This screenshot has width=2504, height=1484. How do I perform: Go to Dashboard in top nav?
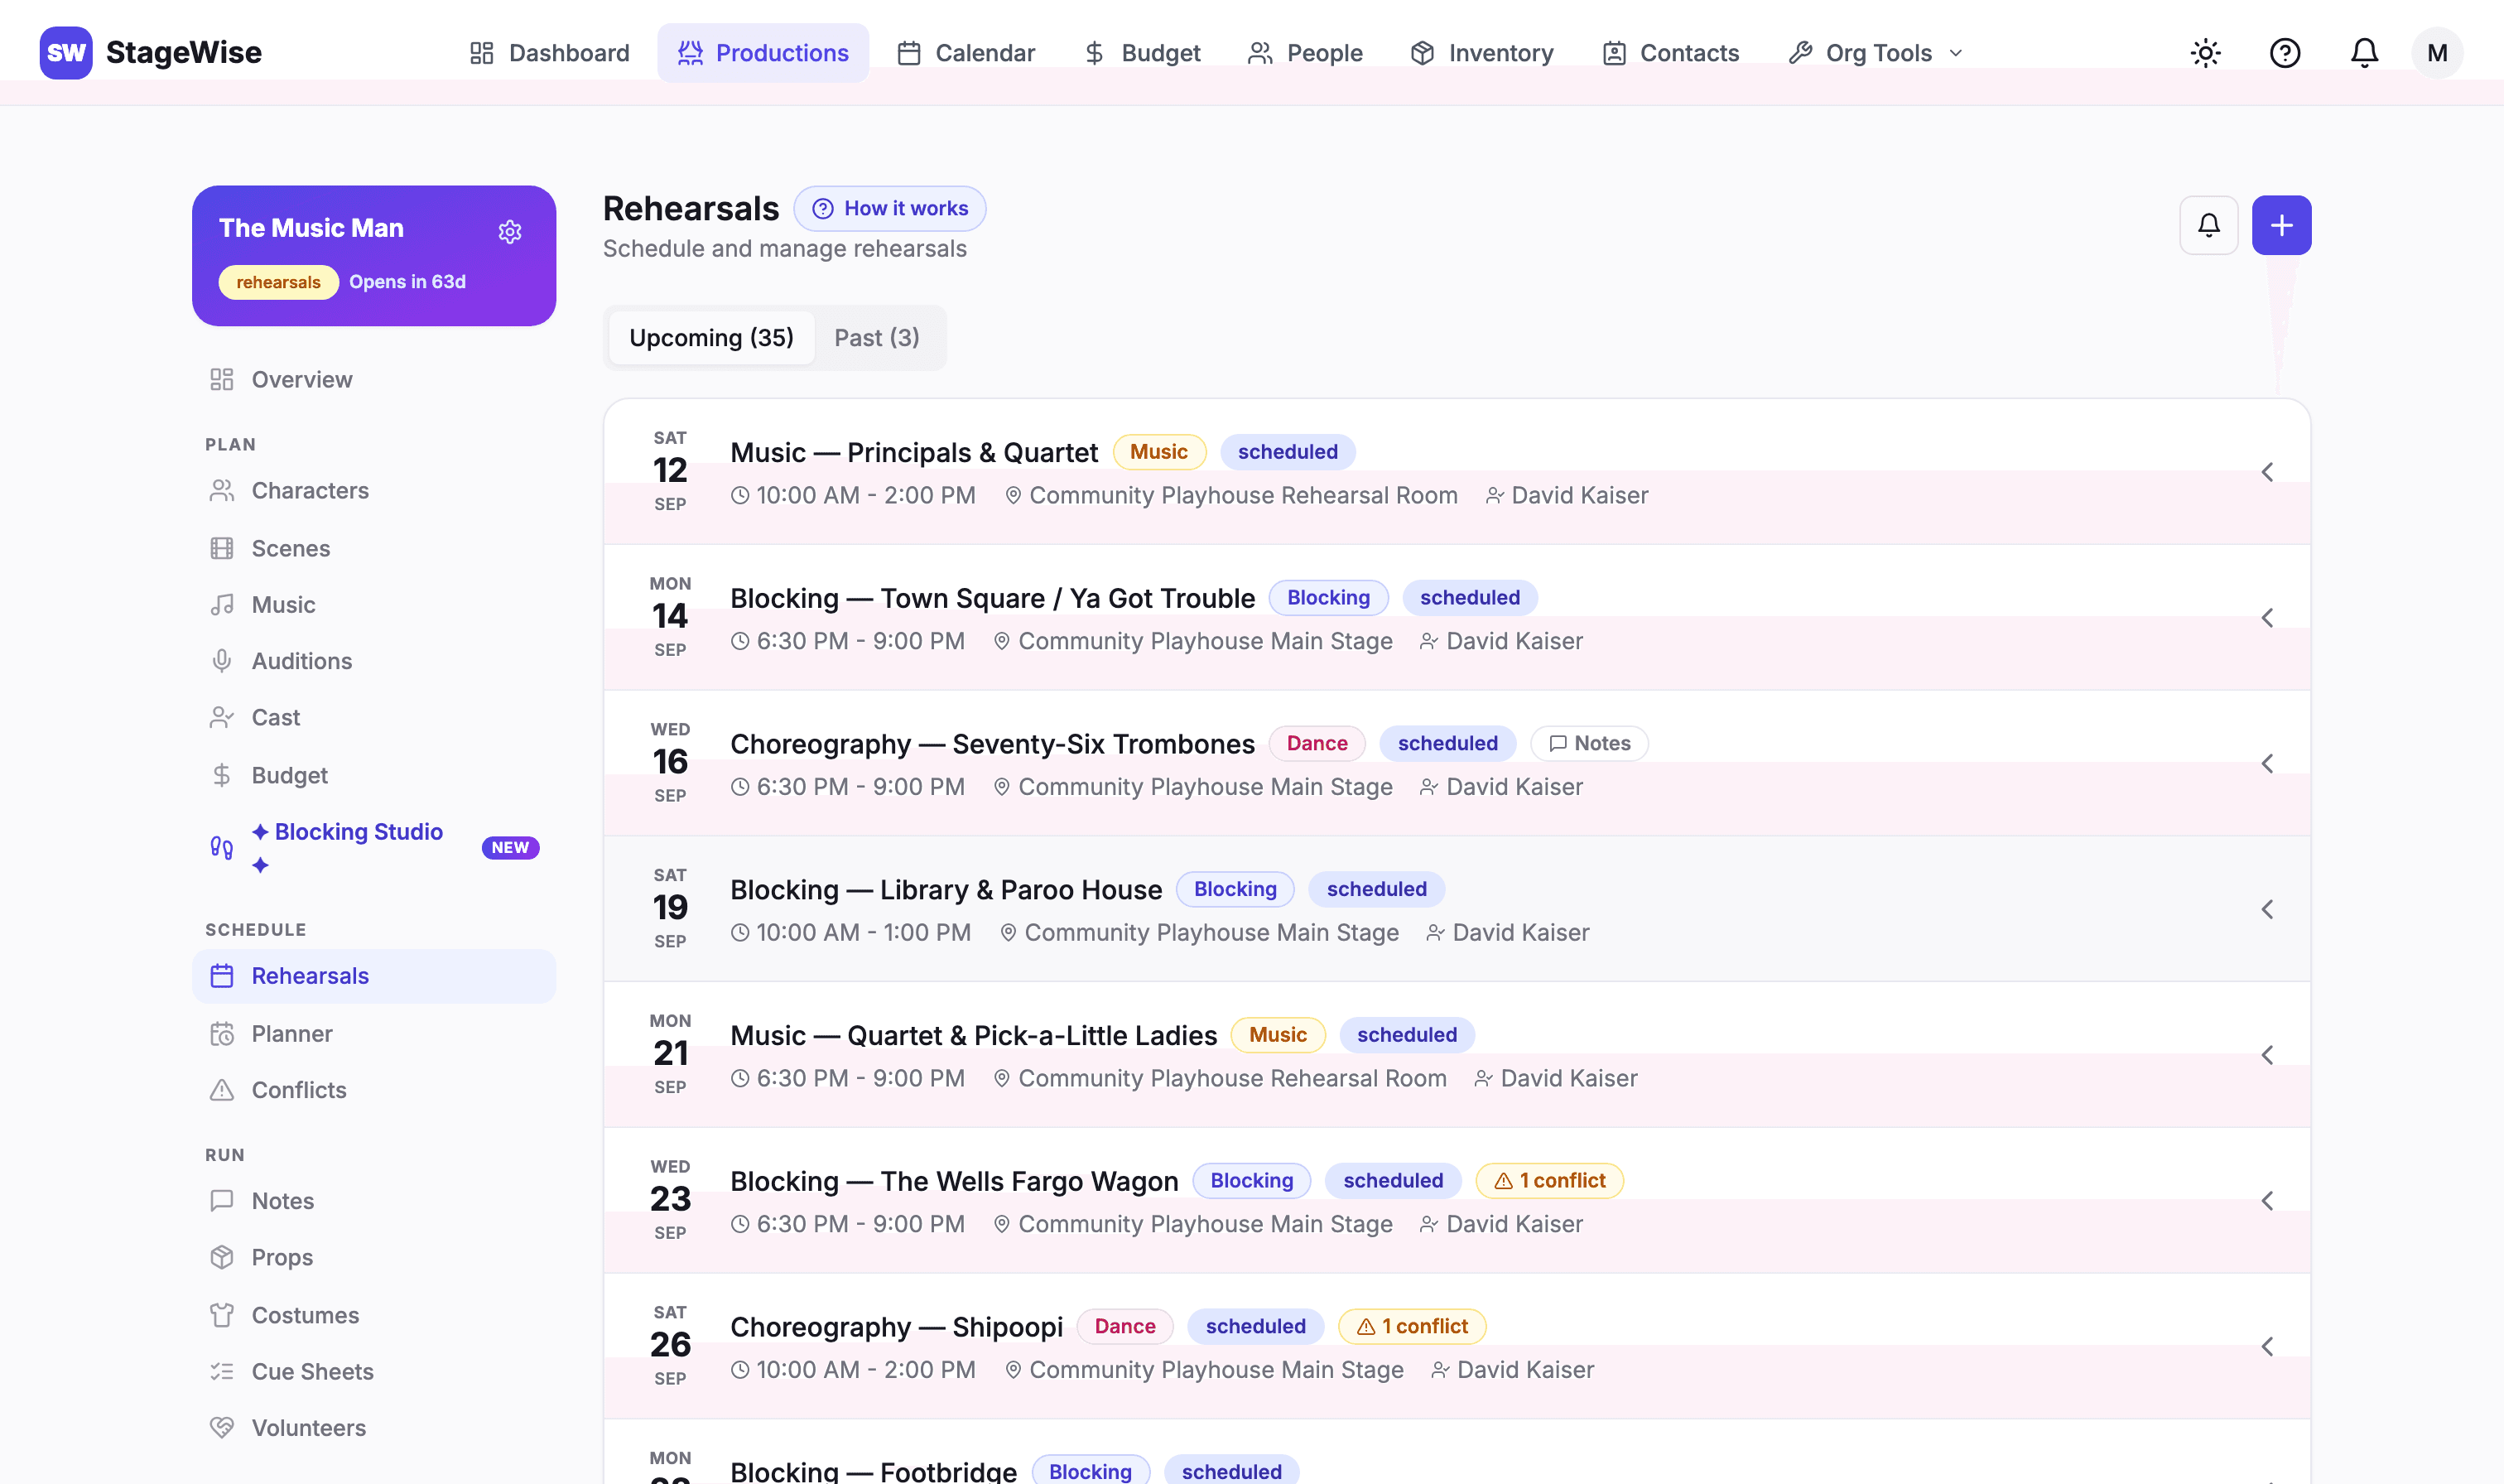tap(550, 53)
